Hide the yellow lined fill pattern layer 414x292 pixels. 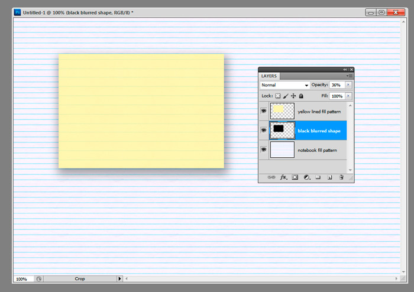click(263, 111)
